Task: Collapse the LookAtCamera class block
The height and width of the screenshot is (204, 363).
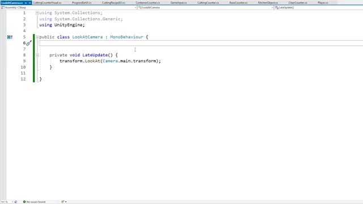Action: click(x=37, y=37)
